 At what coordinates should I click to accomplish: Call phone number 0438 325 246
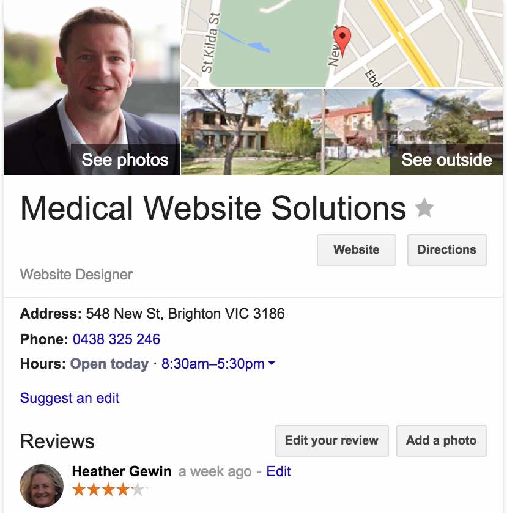(x=116, y=339)
